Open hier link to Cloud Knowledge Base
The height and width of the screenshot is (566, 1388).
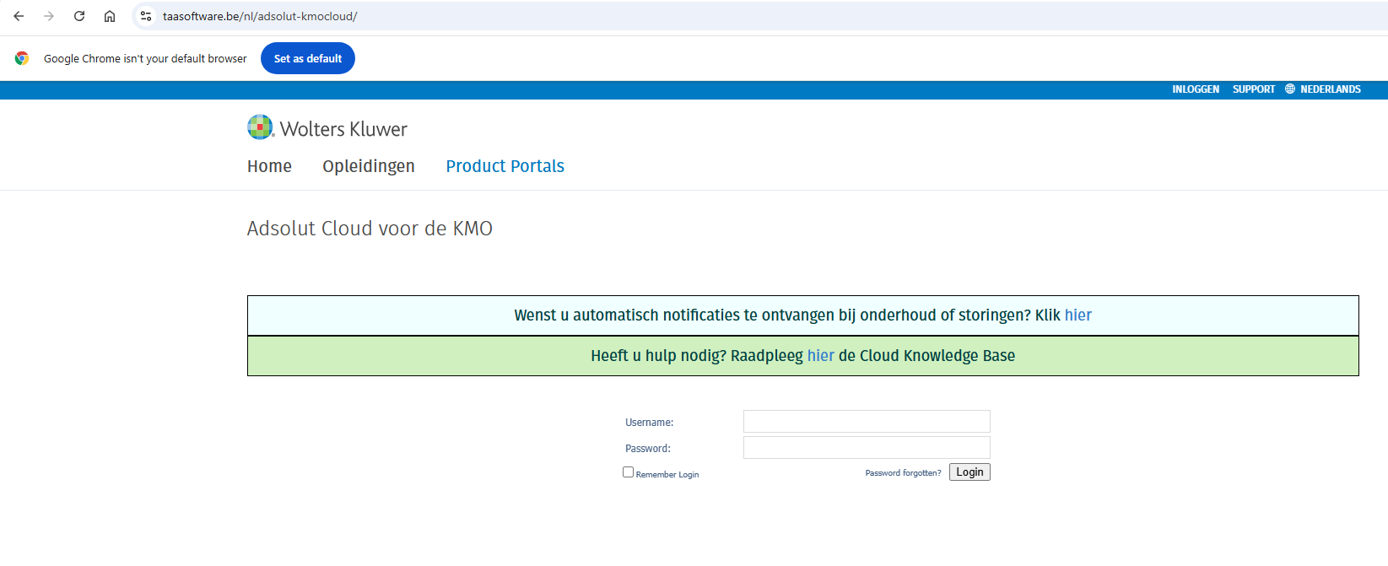coord(820,356)
